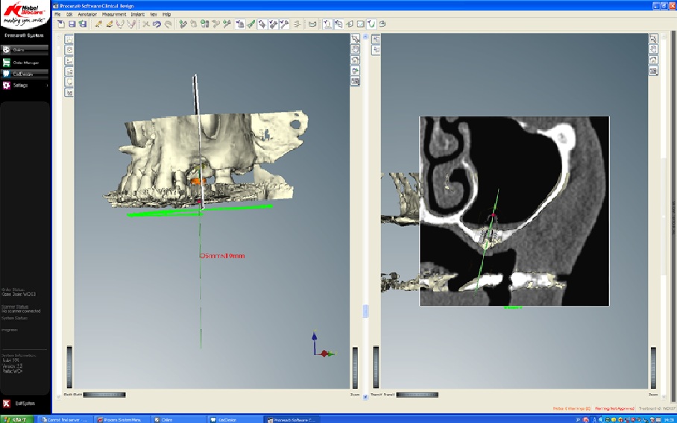The width and height of the screenshot is (677, 423).
Task: Click the first dental arch curve icon
Action: (x=120, y=24)
